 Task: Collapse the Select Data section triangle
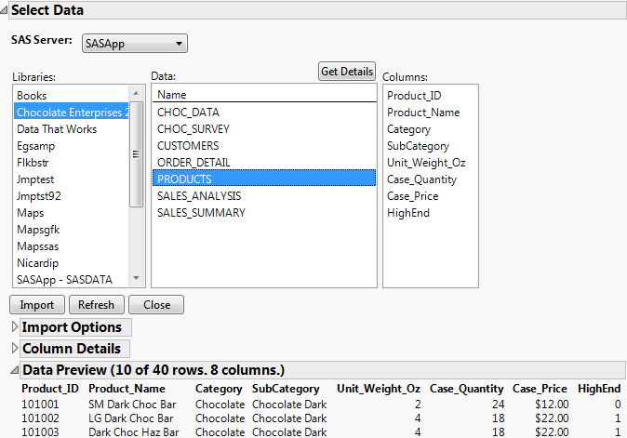[5, 10]
